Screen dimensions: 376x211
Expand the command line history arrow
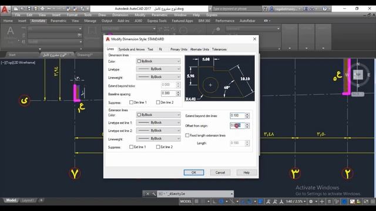[231, 194]
